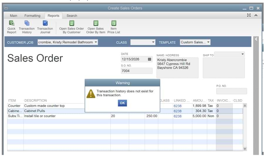The image size is (264, 156).
Task: Click linked estimate 6238 in Counter row
Action: click(x=178, y=106)
